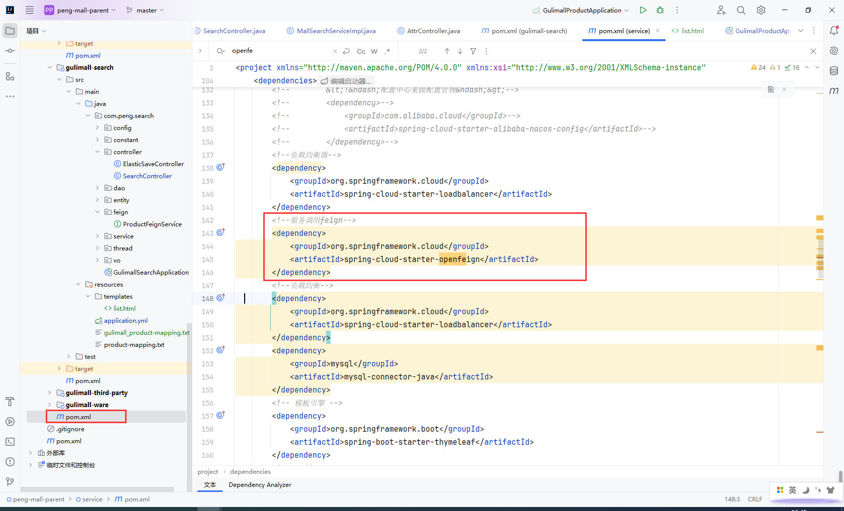Close pom.xml (service) tab
Screen dimensions: 844x511
[658, 31]
